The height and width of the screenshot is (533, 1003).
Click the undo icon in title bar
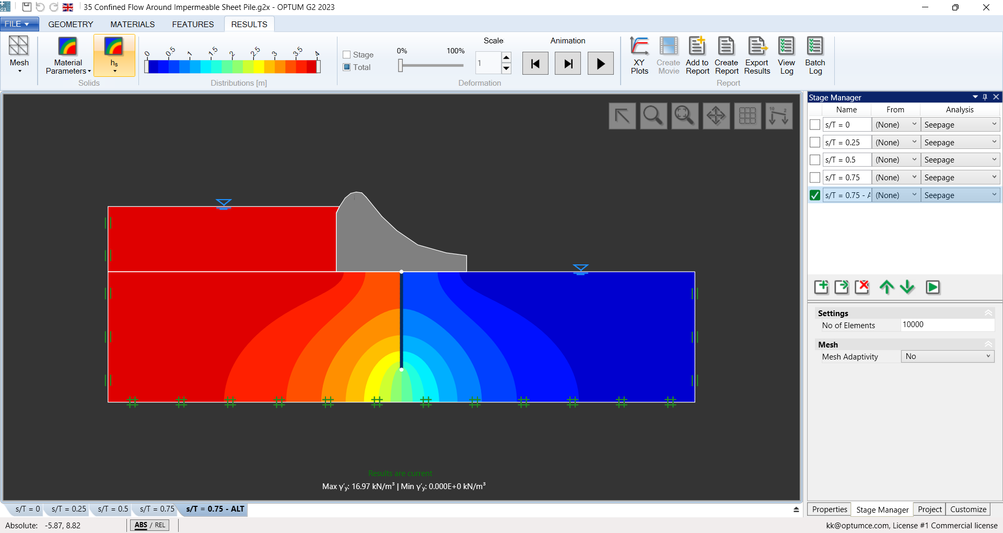pos(40,7)
